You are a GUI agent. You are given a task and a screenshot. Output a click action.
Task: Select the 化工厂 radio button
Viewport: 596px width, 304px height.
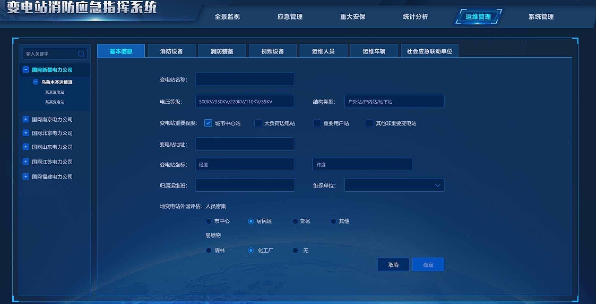[251, 251]
